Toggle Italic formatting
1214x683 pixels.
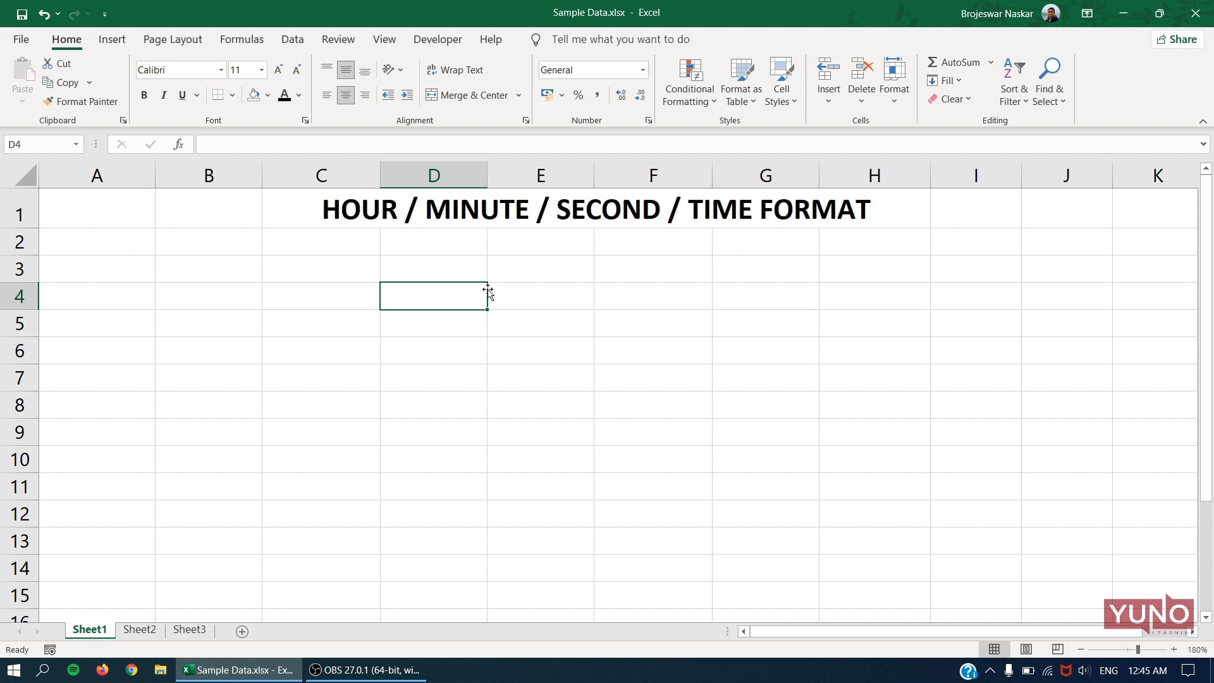tap(163, 95)
